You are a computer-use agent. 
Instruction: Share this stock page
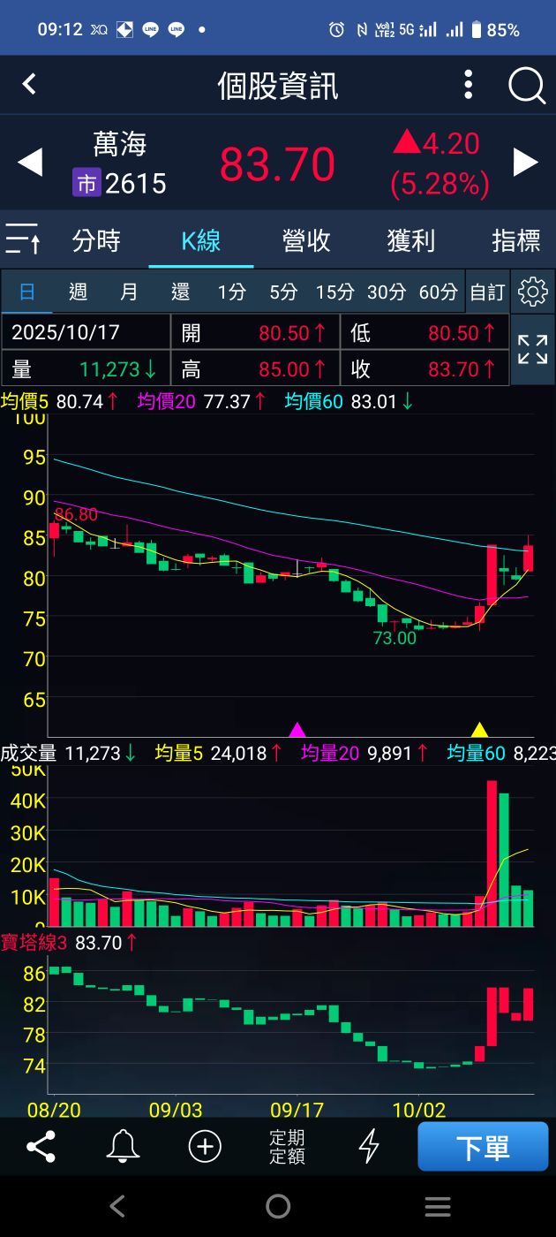(41, 1146)
